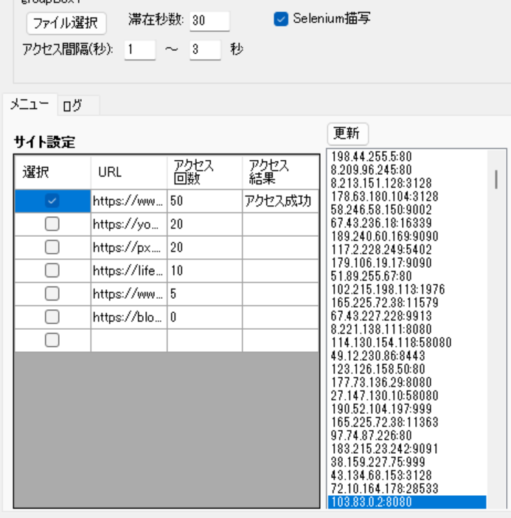This screenshot has height=518, width=511.
Task: Select proxy 165.225.72.38:11363
Action: point(407,422)
